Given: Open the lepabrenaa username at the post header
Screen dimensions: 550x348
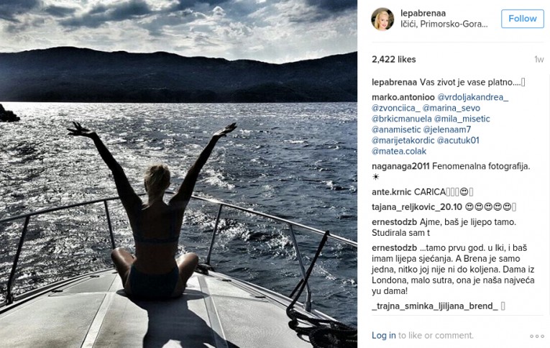Looking at the screenshot, I should 423,14.
